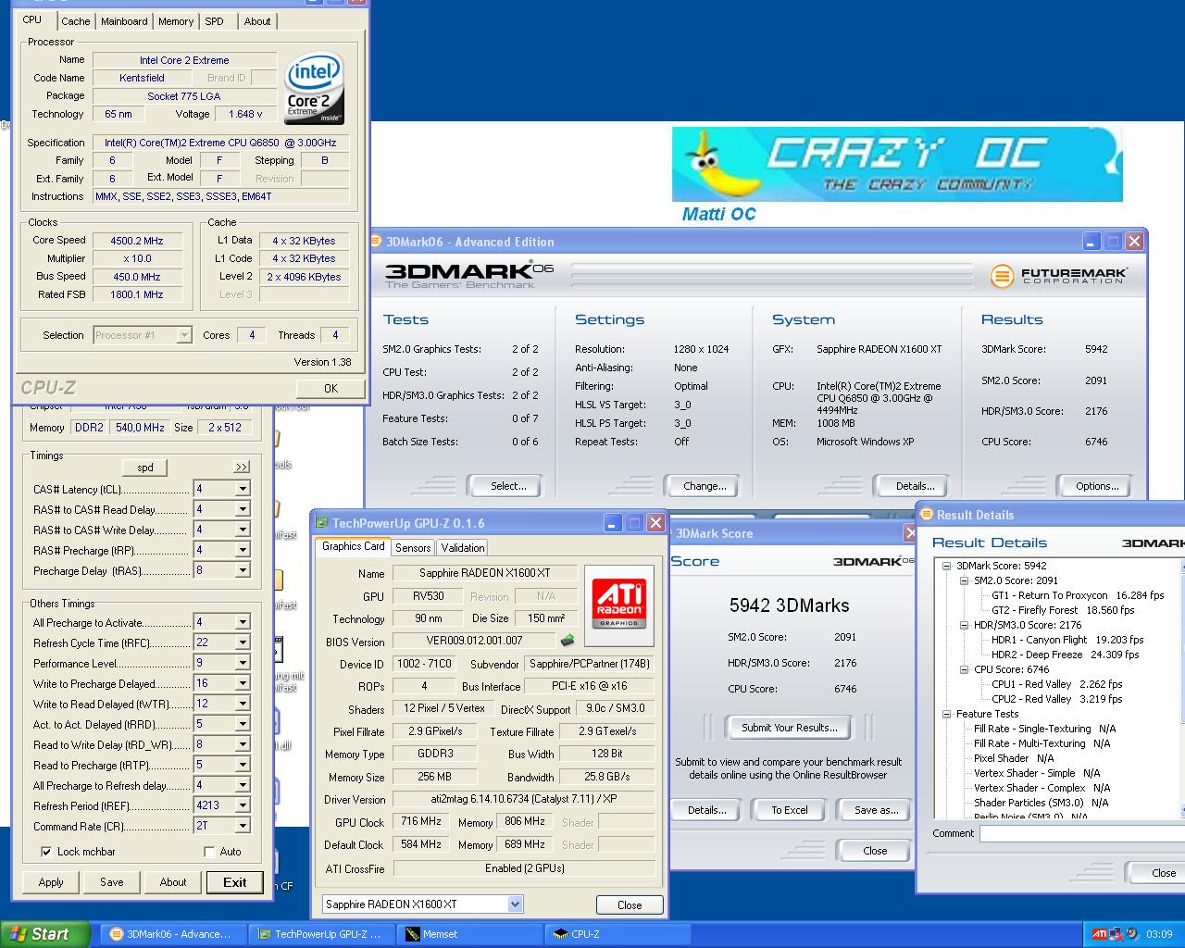Collapse the Feature Tests tree node
The width and height of the screenshot is (1185, 948).
[x=947, y=714]
